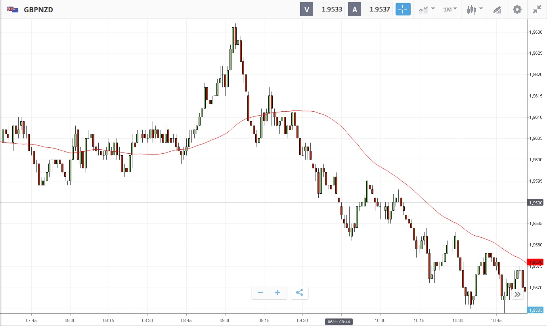This screenshot has width=547, height=326.
Task: Click the 09:00 time axis marker
Action: 225,320
